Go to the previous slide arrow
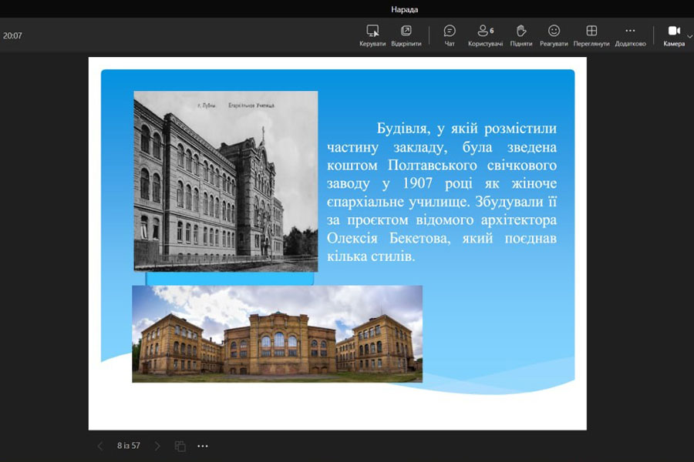The height and width of the screenshot is (462, 694). (x=99, y=446)
